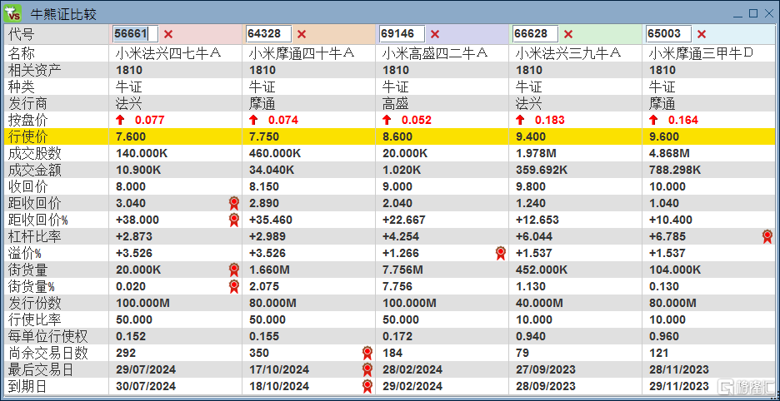Remove warrant 66628 with its red X
The height and width of the screenshot is (401, 780).
[568, 34]
